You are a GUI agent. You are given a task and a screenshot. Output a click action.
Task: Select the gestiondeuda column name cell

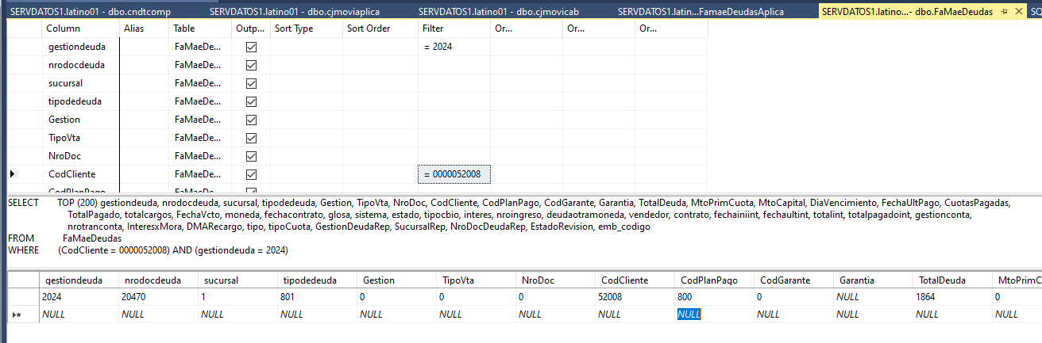80,48
